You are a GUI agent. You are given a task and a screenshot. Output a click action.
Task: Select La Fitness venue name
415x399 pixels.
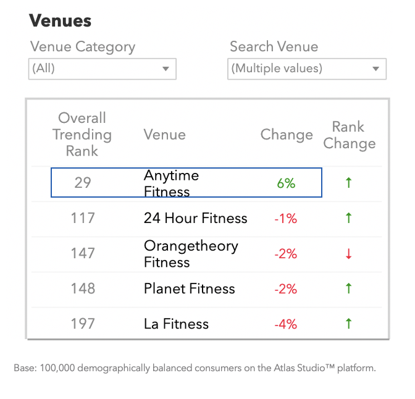[x=176, y=324]
